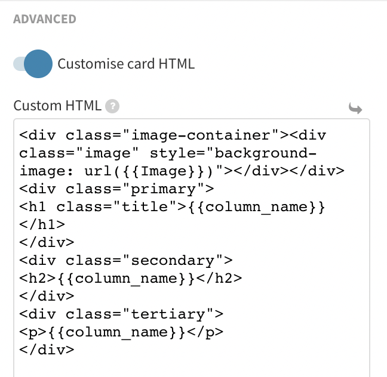This screenshot has height=377, width=387.
Task: Click the </div> line right after the h2 line
Action: (47, 296)
